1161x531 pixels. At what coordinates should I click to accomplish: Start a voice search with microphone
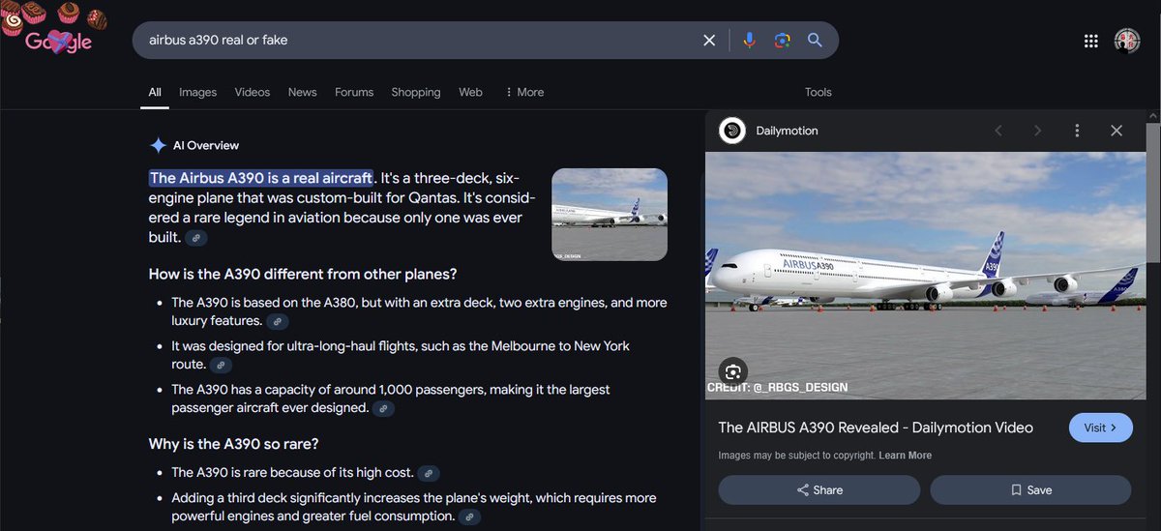[x=749, y=40]
